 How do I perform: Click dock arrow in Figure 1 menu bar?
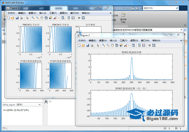110,13
